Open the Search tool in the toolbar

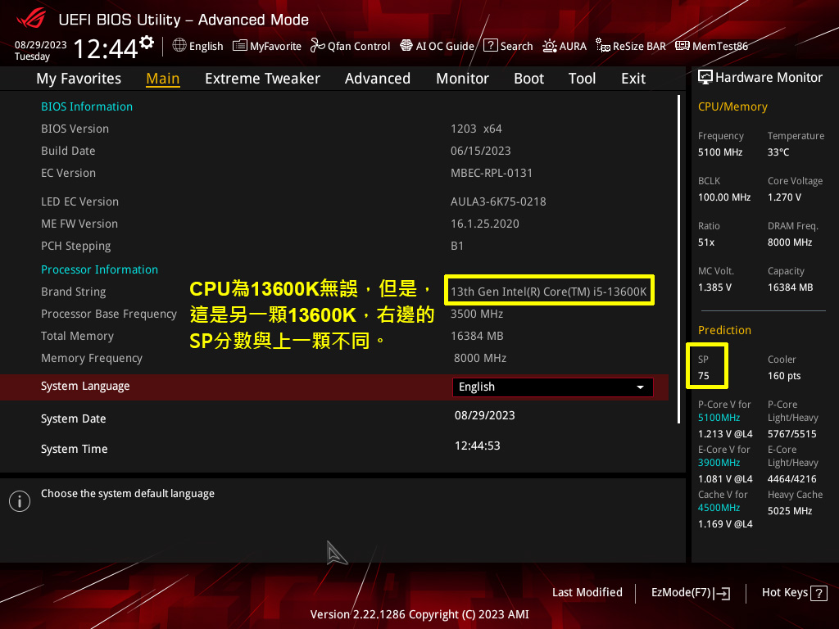[x=508, y=46]
